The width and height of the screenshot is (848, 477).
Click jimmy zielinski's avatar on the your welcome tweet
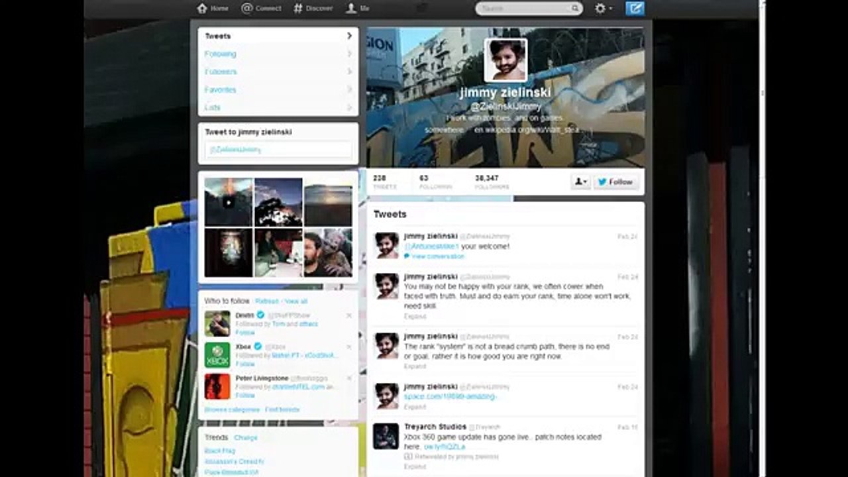pos(386,246)
